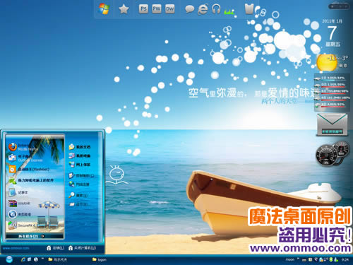Open Internet Explorer icon in top dock
Screen dimensions: 353x265
coord(203,9)
